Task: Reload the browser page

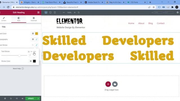Action: coord(8,7)
